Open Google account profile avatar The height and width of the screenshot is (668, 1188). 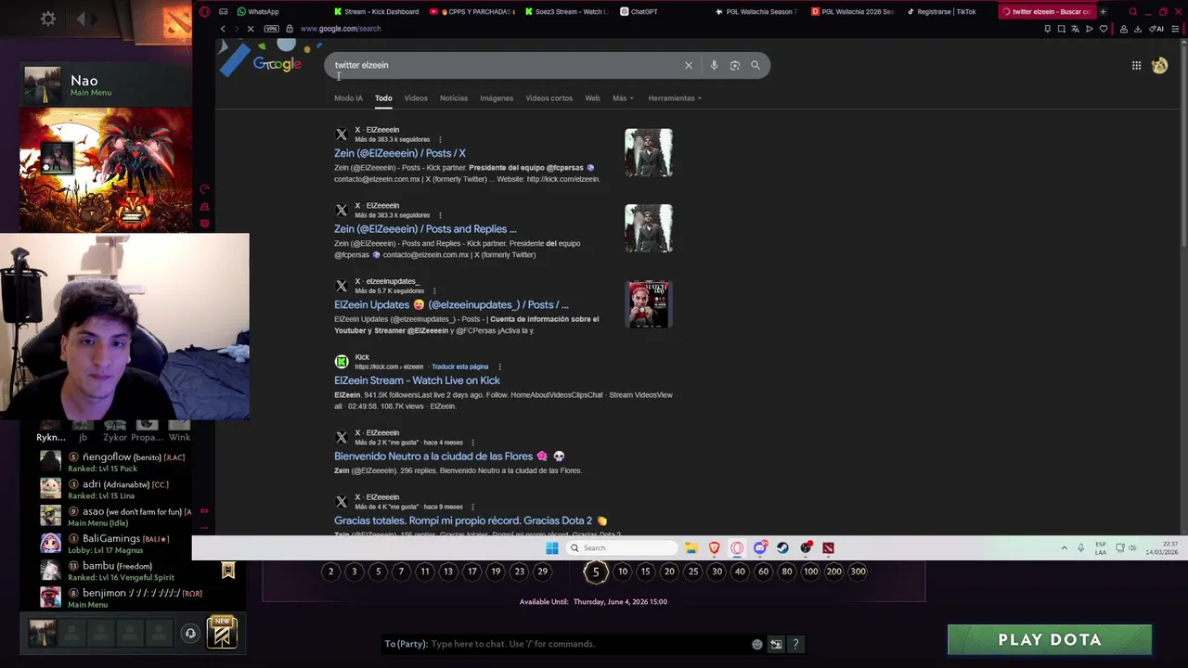pos(1159,65)
